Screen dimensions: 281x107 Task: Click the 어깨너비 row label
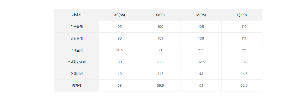click(77, 74)
